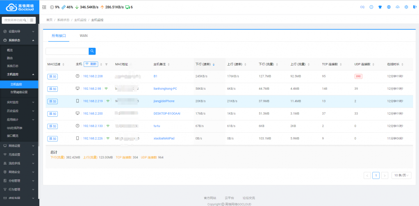This screenshot has height=206, width=419.
Task: Click the PC icon for 192.168.2.98
Action: (x=77, y=88)
